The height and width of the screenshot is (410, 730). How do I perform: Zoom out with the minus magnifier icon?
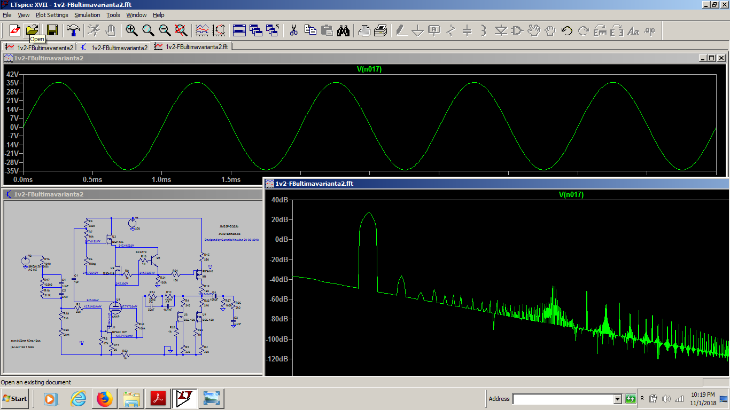coord(165,30)
